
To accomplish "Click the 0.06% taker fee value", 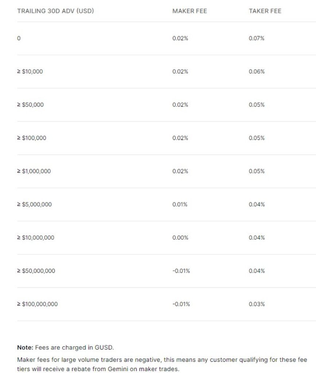I will [x=257, y=71].
